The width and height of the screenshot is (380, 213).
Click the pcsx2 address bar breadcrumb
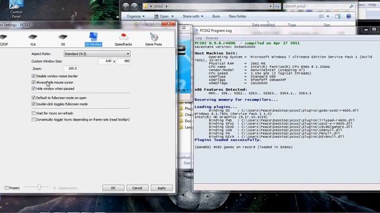coord(159,7)
